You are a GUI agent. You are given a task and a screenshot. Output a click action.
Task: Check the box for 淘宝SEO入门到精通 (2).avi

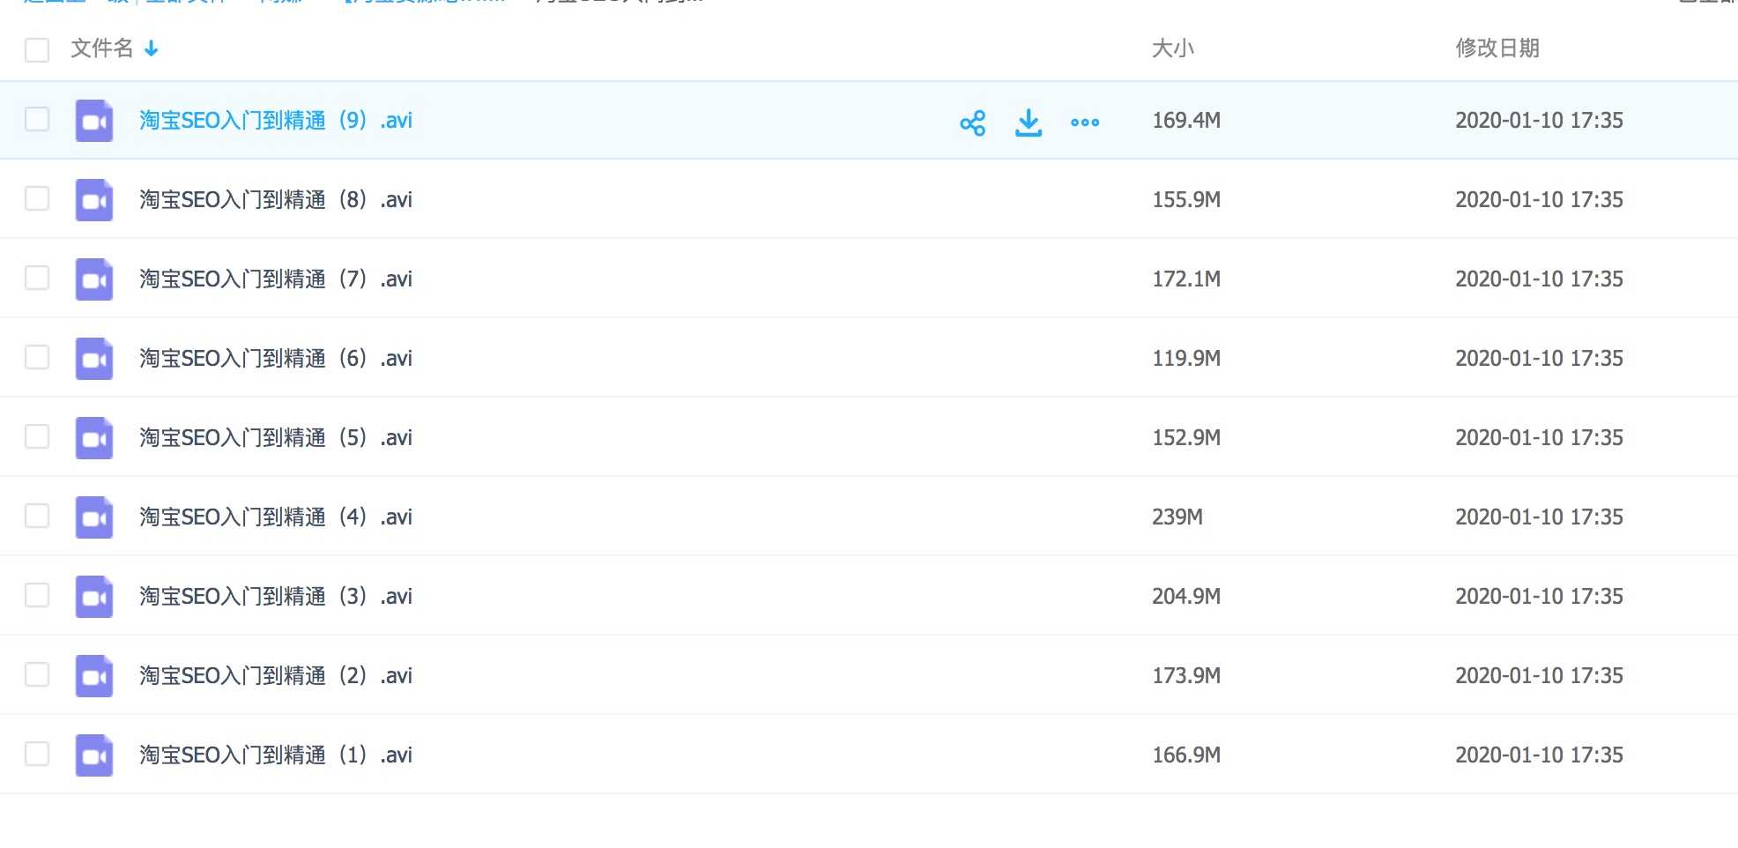(x=37, y=674)
